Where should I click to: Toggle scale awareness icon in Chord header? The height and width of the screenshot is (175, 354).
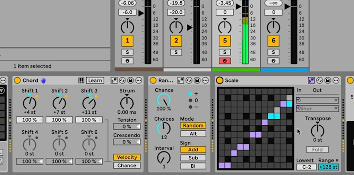(114, 80)
